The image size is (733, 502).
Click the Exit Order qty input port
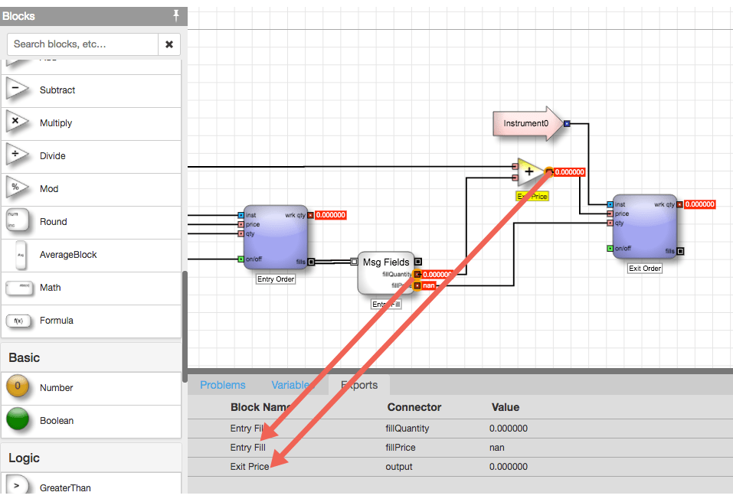pos(610,223)
